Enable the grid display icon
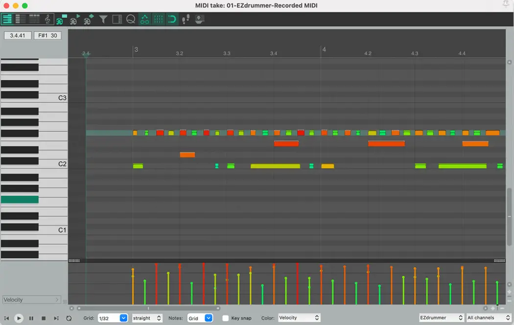Screen dimensions: 514x325 158,19
